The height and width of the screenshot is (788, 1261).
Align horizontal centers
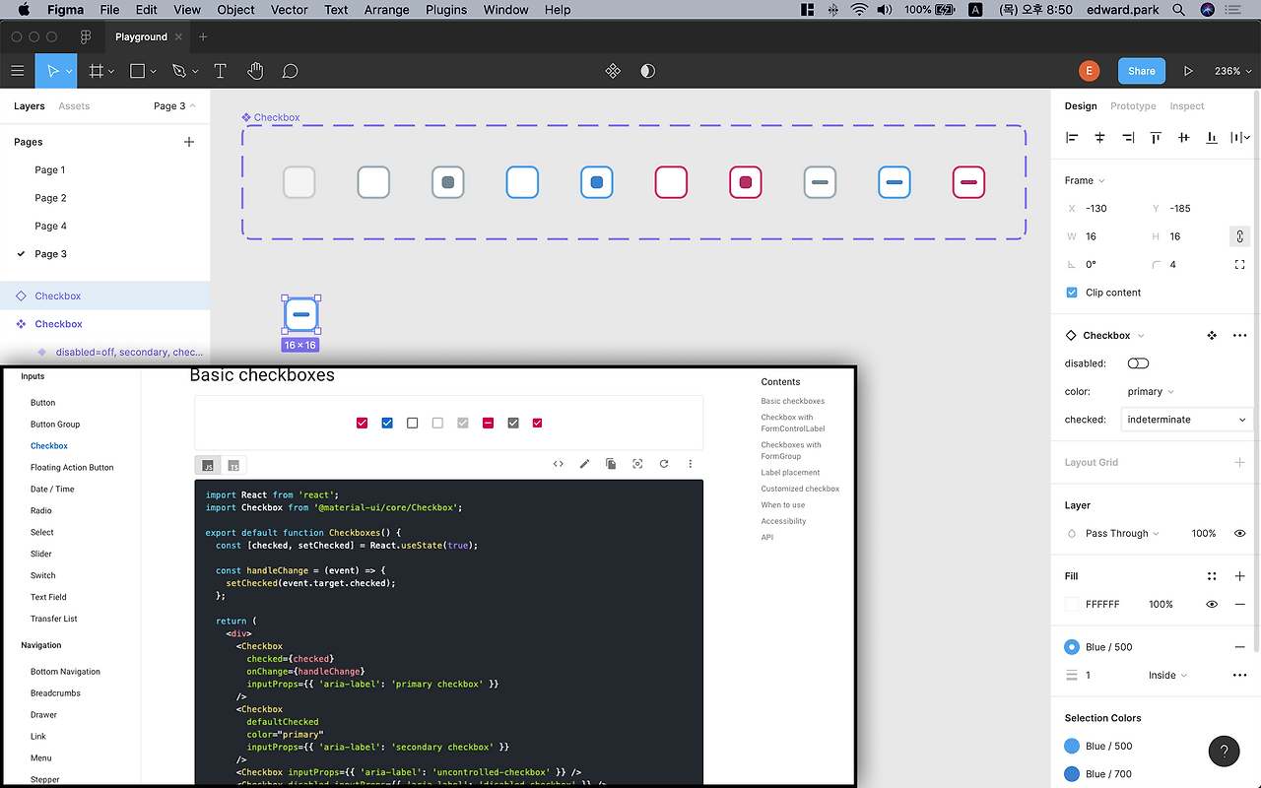tap(1100, 138)
